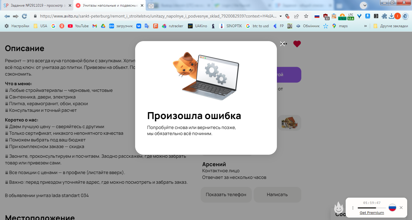Open the Gmail bookmark icon
Image resolution: width=412 pixels, height=220 pixels.
(x=94, y=26)
